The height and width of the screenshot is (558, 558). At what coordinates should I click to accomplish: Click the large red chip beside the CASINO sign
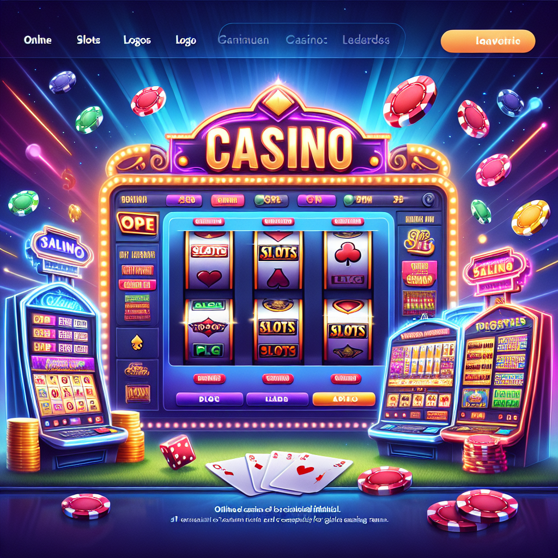click(x=410, y=101)
